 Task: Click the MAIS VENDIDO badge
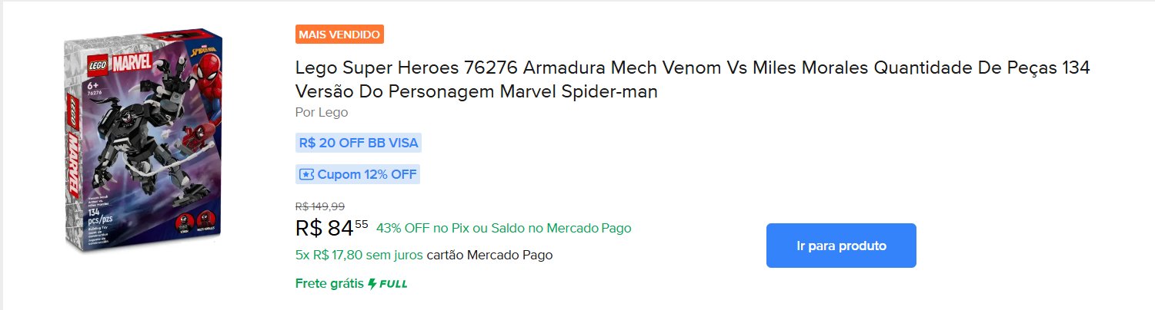339,35
